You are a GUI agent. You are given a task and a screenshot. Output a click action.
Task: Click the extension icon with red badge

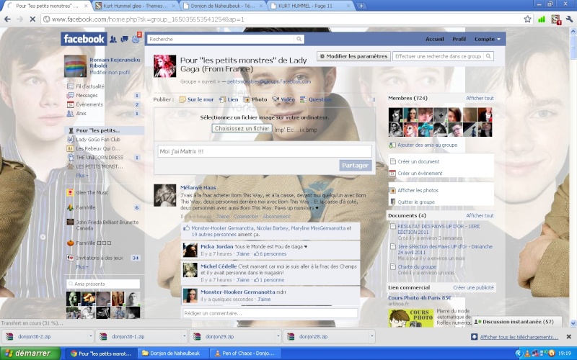[555, 19]
